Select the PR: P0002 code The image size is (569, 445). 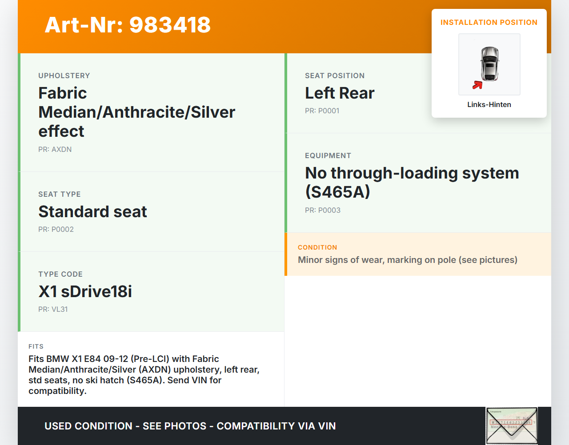[56, 230]
